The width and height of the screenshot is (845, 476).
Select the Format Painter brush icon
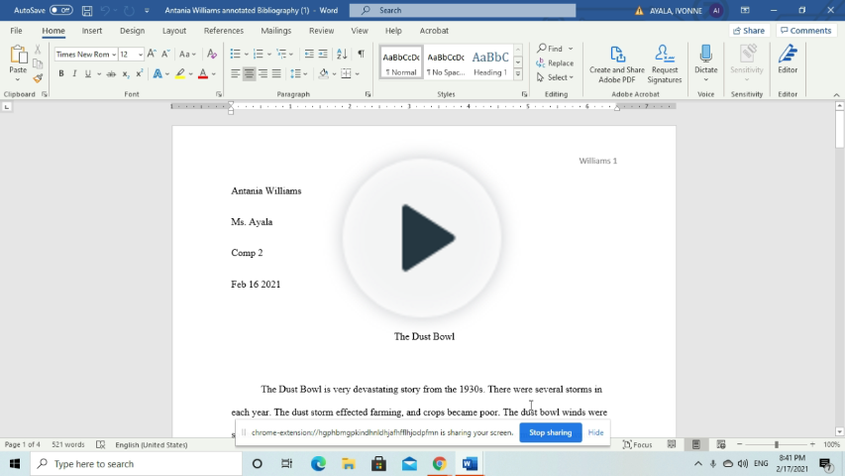pyautogui.click(x=38, y=78)
